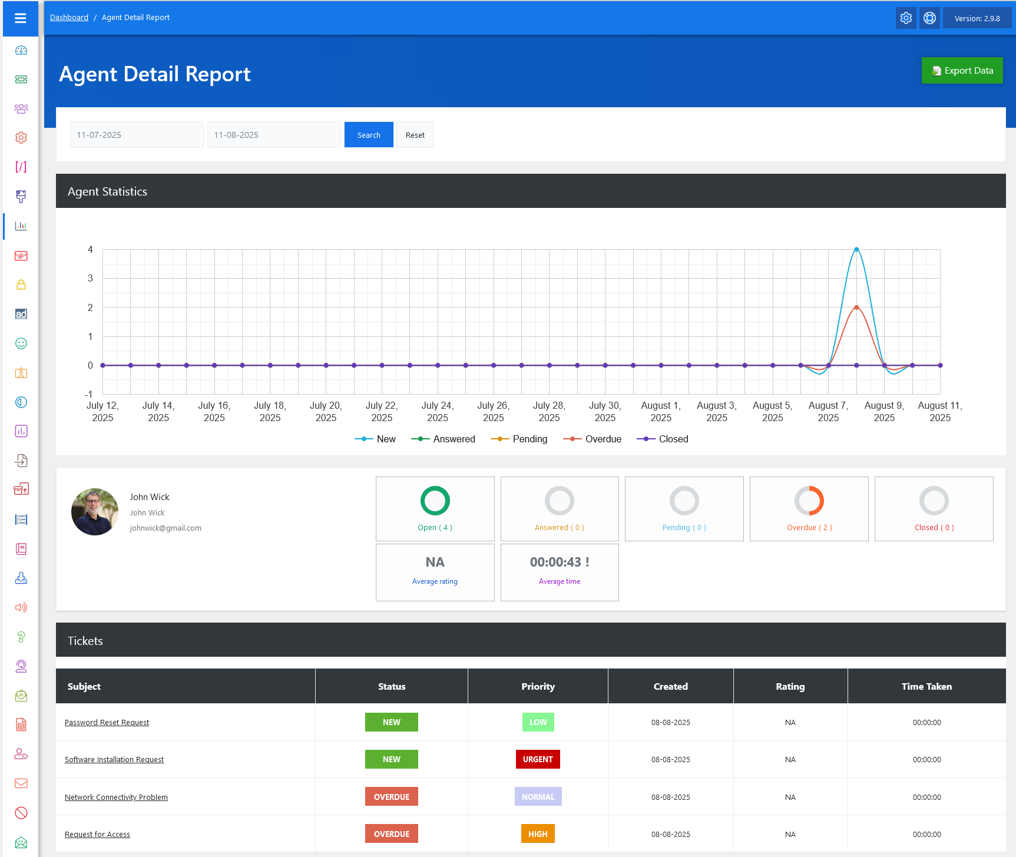Click the tickets icon in sidebar

coord(21,80)
